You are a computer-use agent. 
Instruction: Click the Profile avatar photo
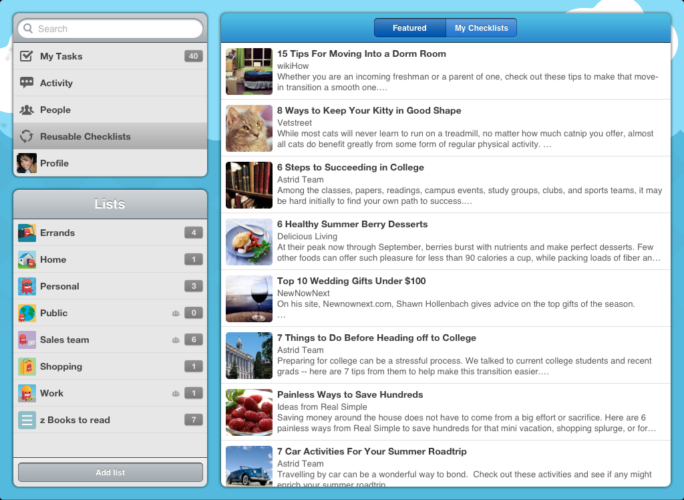(27, 163)
